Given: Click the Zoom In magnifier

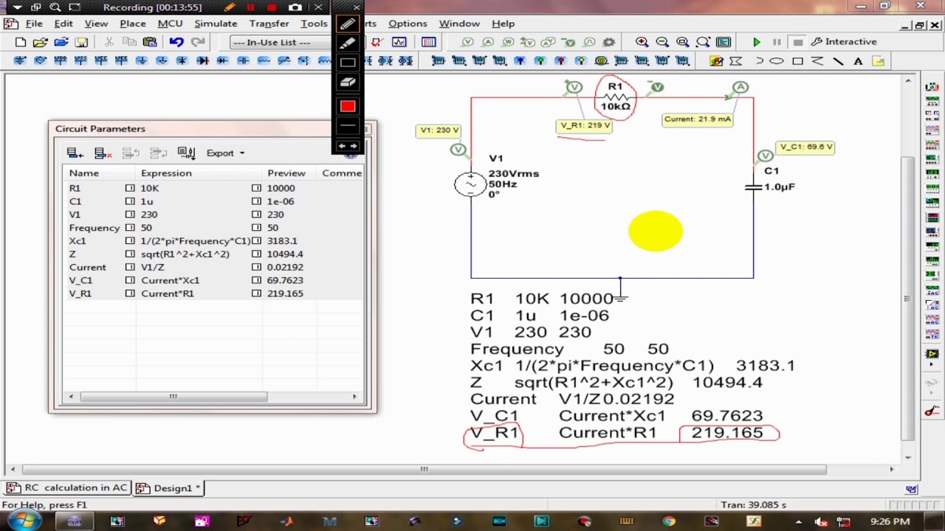Looking at the screenshot, I should (642, 42).
